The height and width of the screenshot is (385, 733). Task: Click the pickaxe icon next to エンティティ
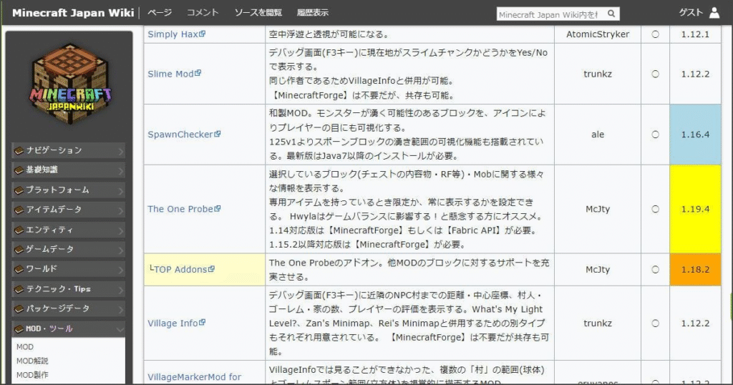pos(19,230)
